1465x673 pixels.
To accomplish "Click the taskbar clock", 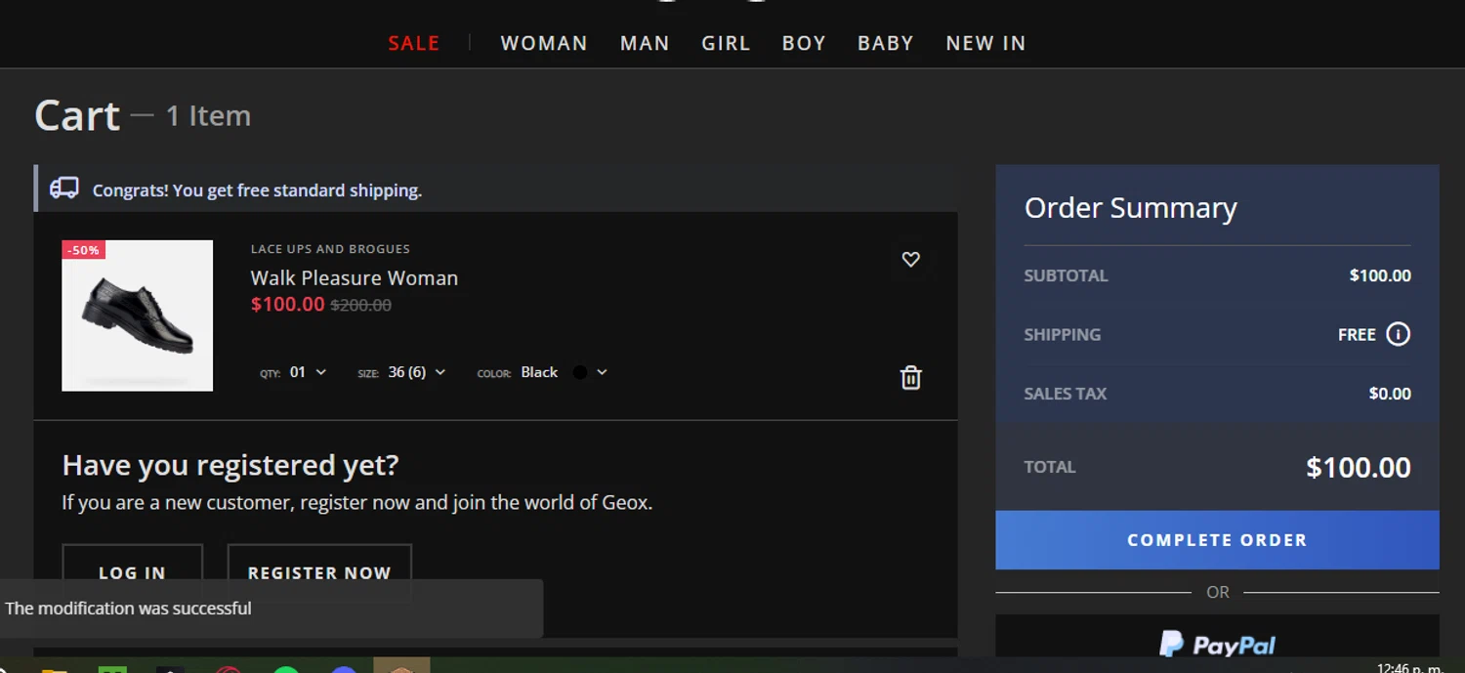I will [1408, 668].
